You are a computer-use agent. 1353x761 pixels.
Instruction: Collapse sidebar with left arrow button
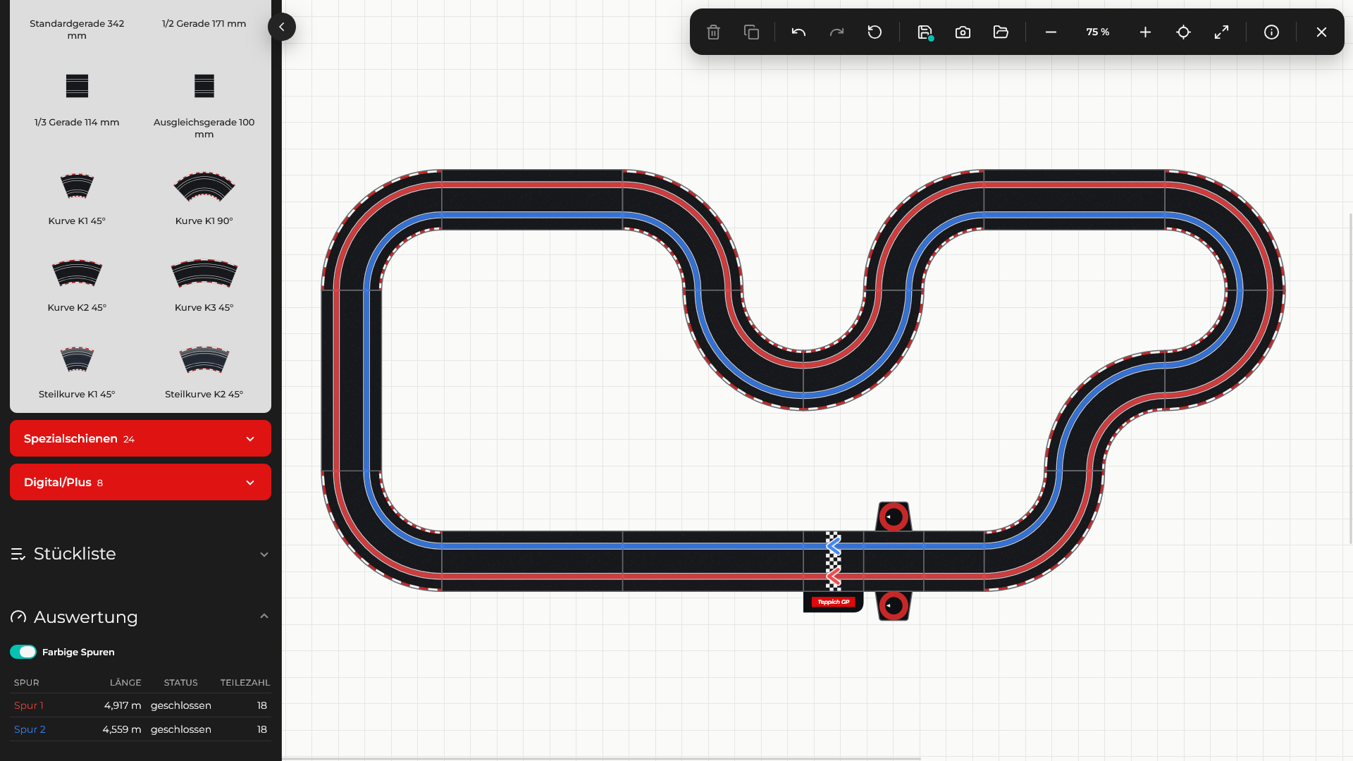click(282, 27)
